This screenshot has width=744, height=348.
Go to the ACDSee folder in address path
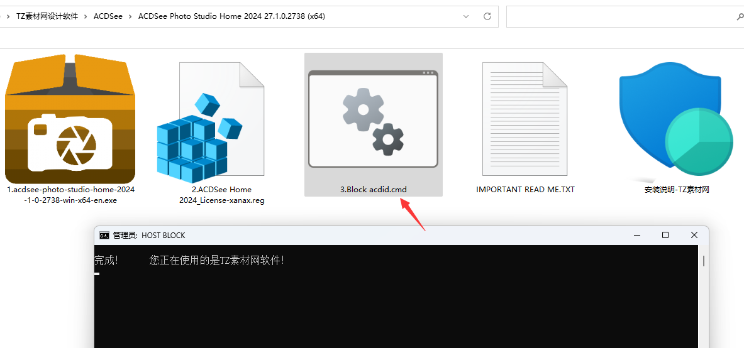pyautogui.click(x=108, y=16)
